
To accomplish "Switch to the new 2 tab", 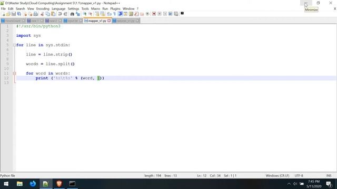I will tap(53, 21).
